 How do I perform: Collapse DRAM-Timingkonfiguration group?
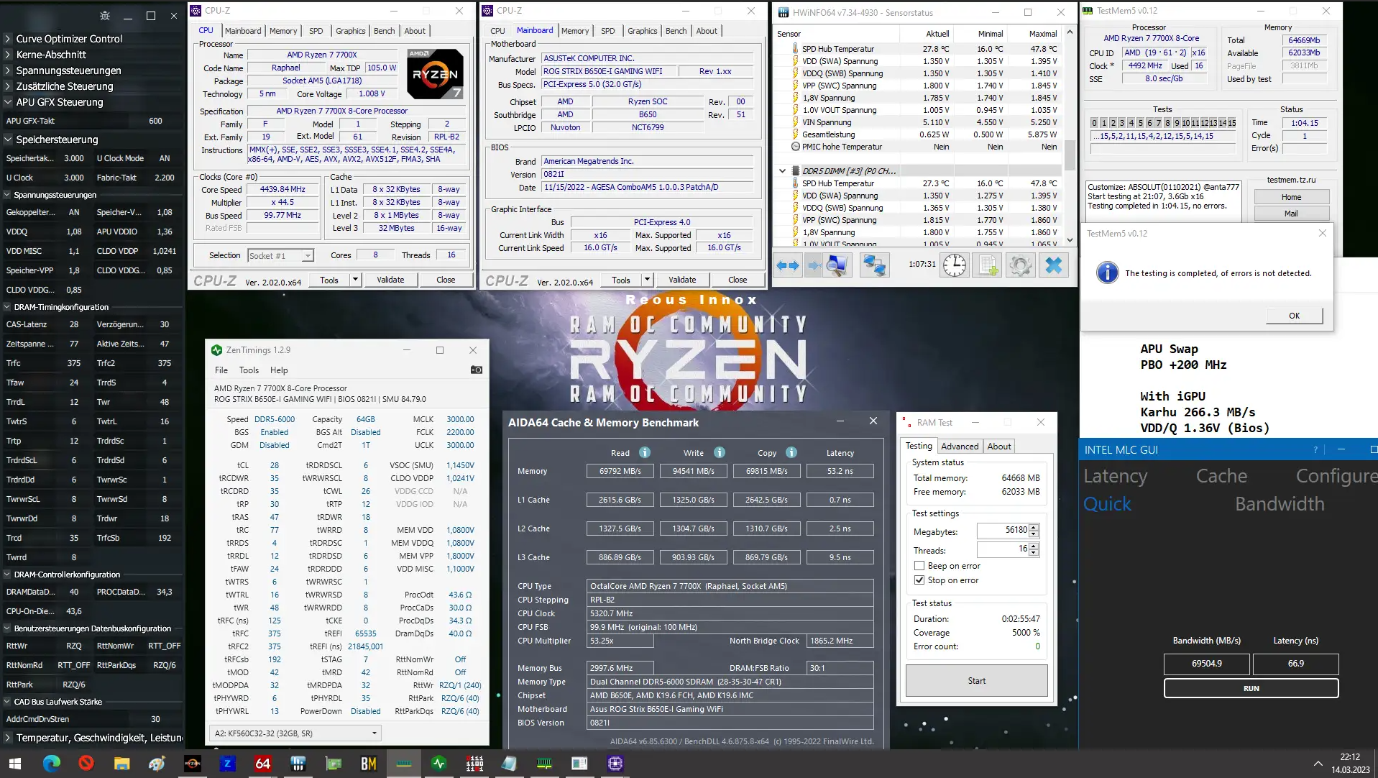point(7,307)
